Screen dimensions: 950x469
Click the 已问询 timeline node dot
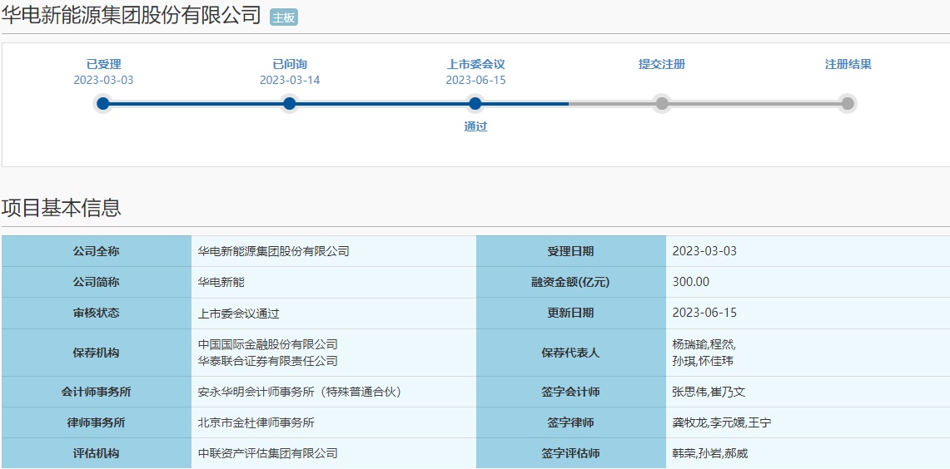pos(289,104)
